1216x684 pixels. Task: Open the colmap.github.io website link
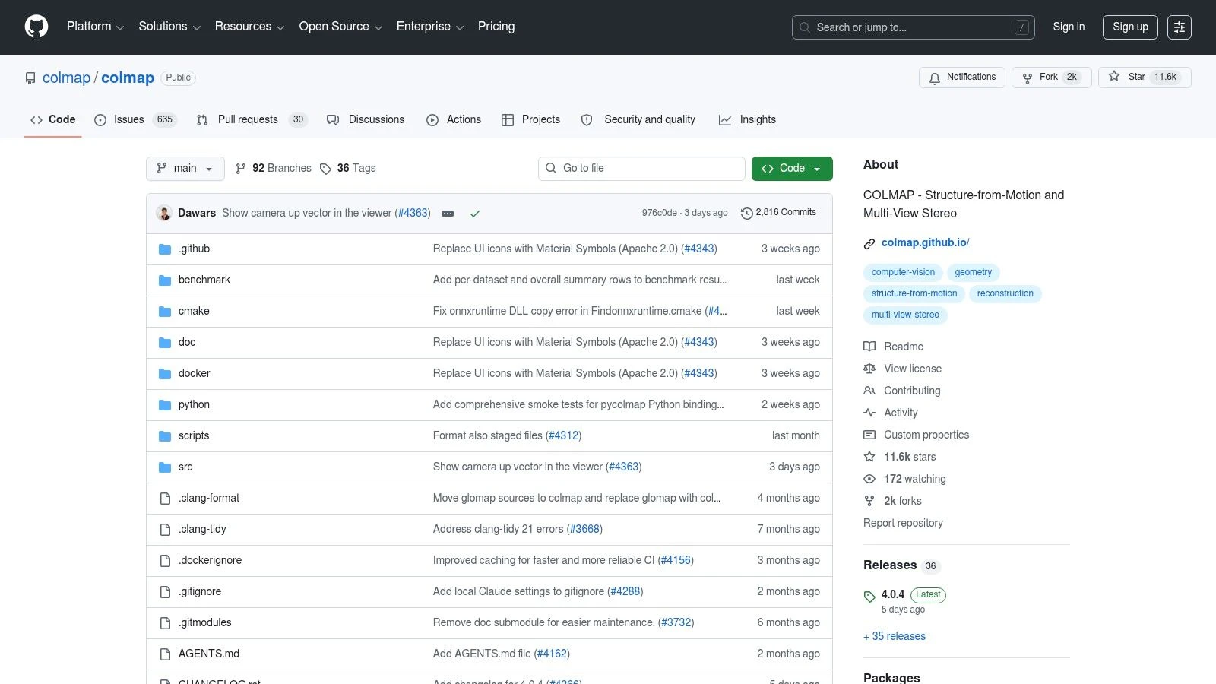click(926, 242)
